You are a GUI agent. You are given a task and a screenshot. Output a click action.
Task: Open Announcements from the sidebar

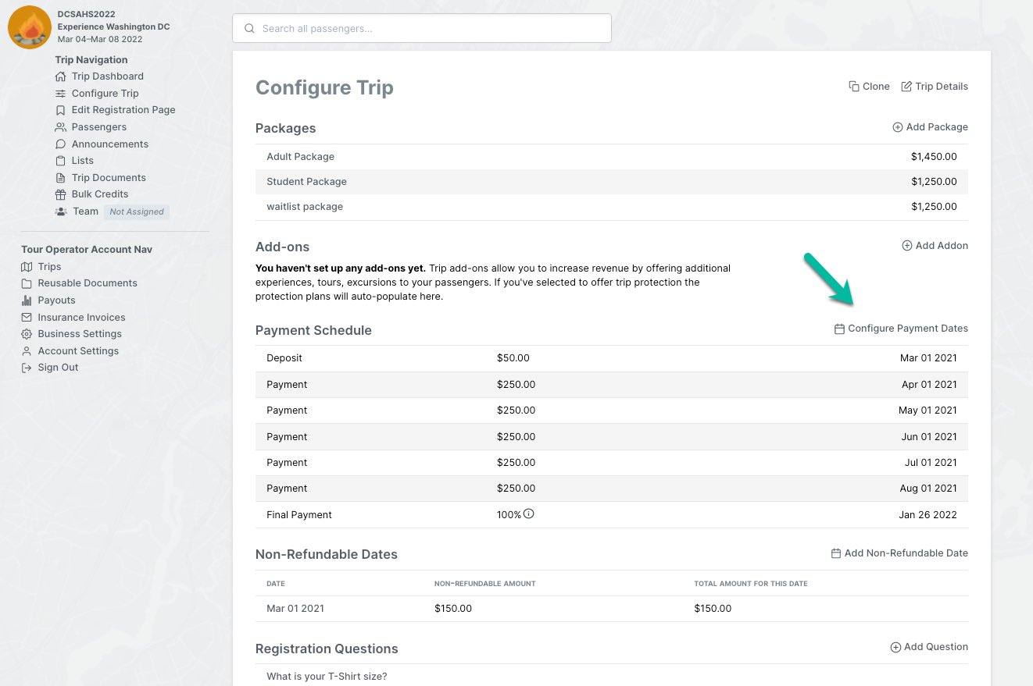pos(109,144)
